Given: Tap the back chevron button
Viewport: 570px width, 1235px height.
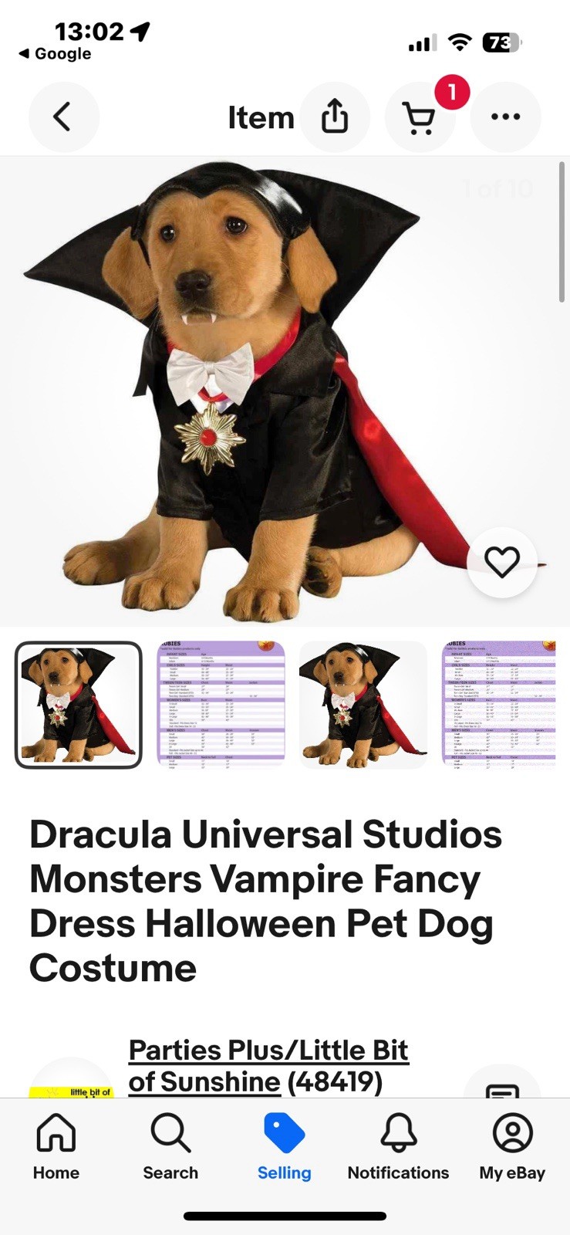Looking at the screenshot, I should [x=63, y=117].
